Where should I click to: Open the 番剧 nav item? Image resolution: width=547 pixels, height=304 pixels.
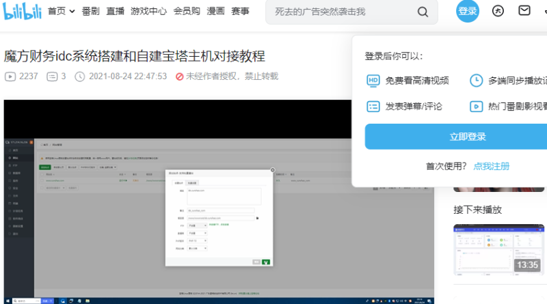[90, 12]
